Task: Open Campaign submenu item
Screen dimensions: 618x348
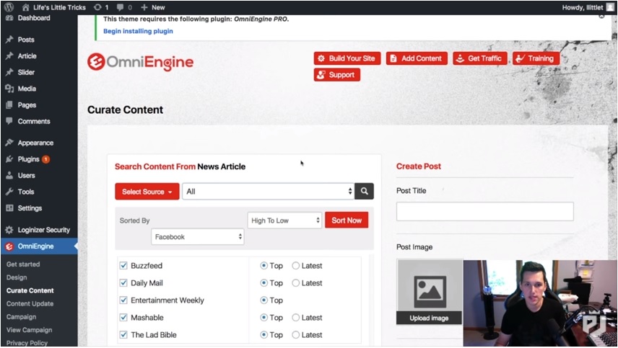Action: pos(21,316)
